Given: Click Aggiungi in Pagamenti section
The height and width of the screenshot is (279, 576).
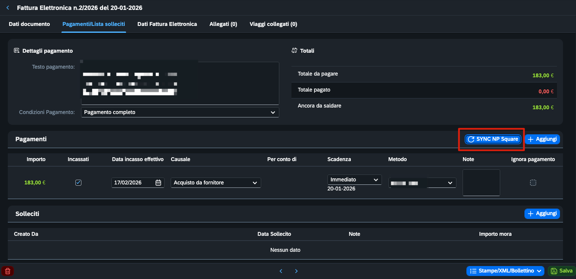Looking at the screenshot, I should (542, 139).
